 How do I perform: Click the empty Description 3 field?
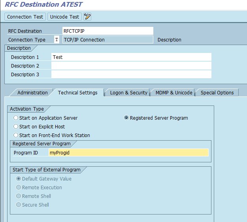pos(131,75)
